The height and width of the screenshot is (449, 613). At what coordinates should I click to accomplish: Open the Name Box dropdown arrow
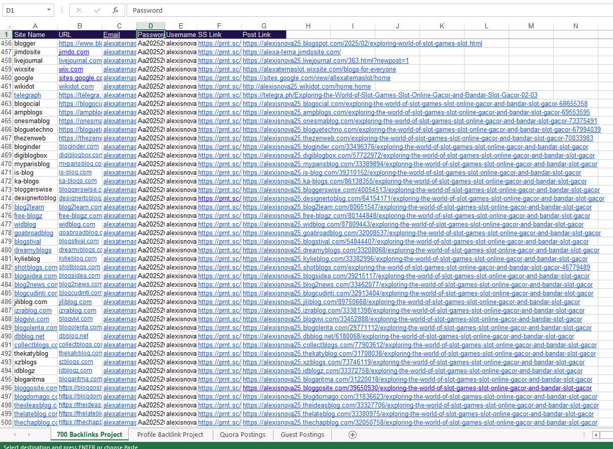coord(49,10)
